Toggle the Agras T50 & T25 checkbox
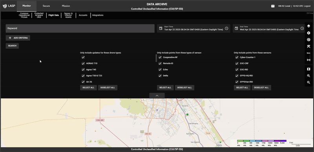314x152 pixels. (x=83, y=76)
